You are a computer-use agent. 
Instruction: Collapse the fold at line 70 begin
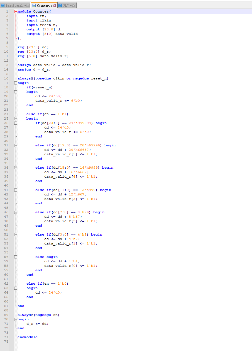(16, 319)
